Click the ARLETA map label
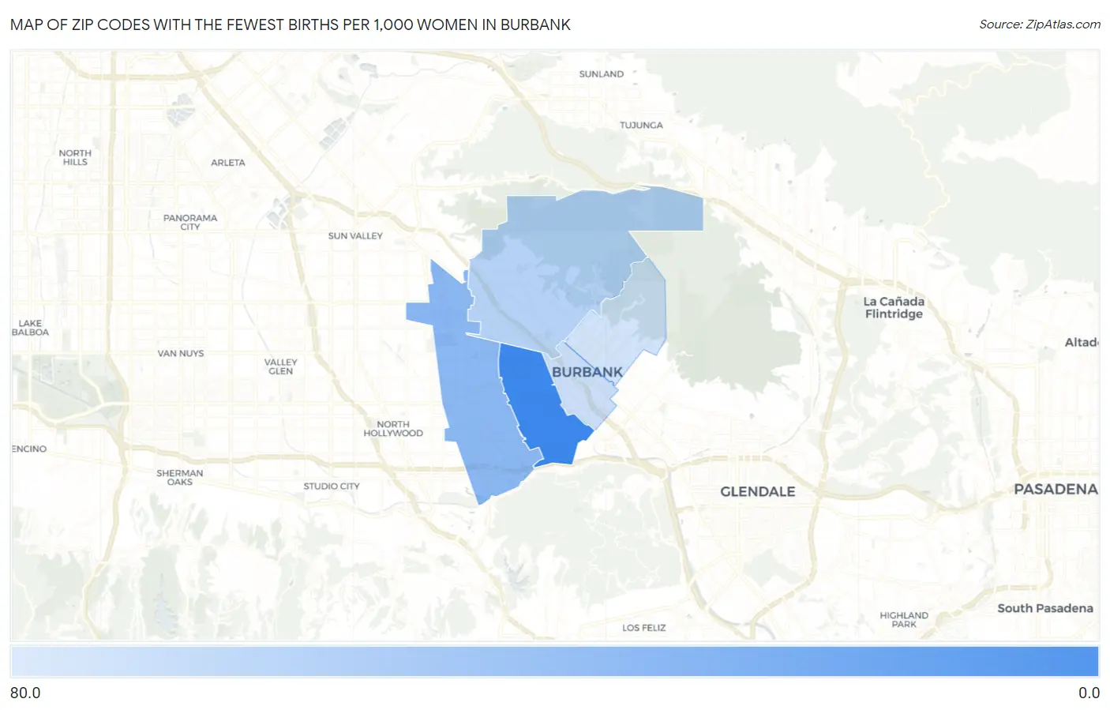 [228, 163]
